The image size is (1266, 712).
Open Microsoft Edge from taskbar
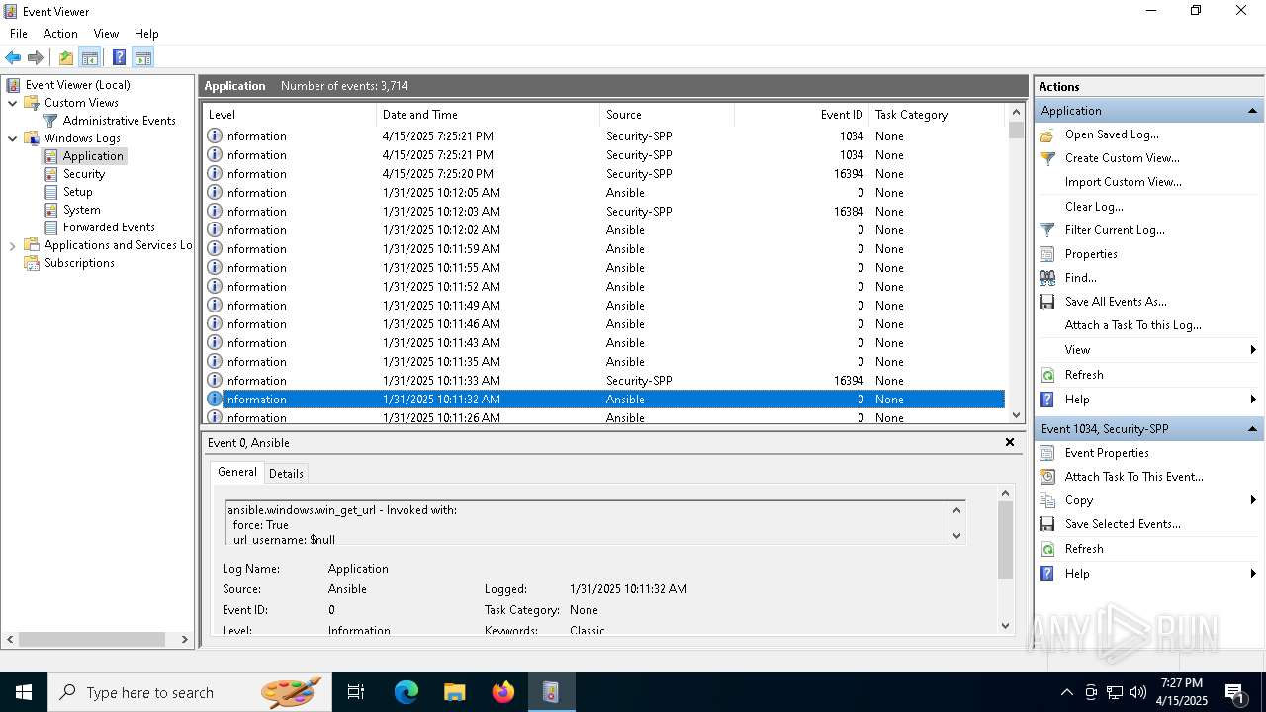click(407, 692)
